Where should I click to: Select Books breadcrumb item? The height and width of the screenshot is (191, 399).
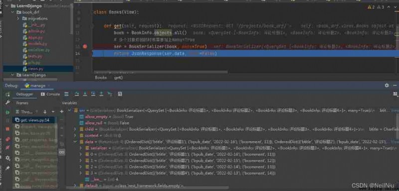101,78
